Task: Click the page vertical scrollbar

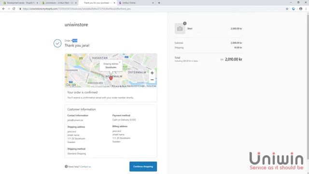Action: click(308, 87)
